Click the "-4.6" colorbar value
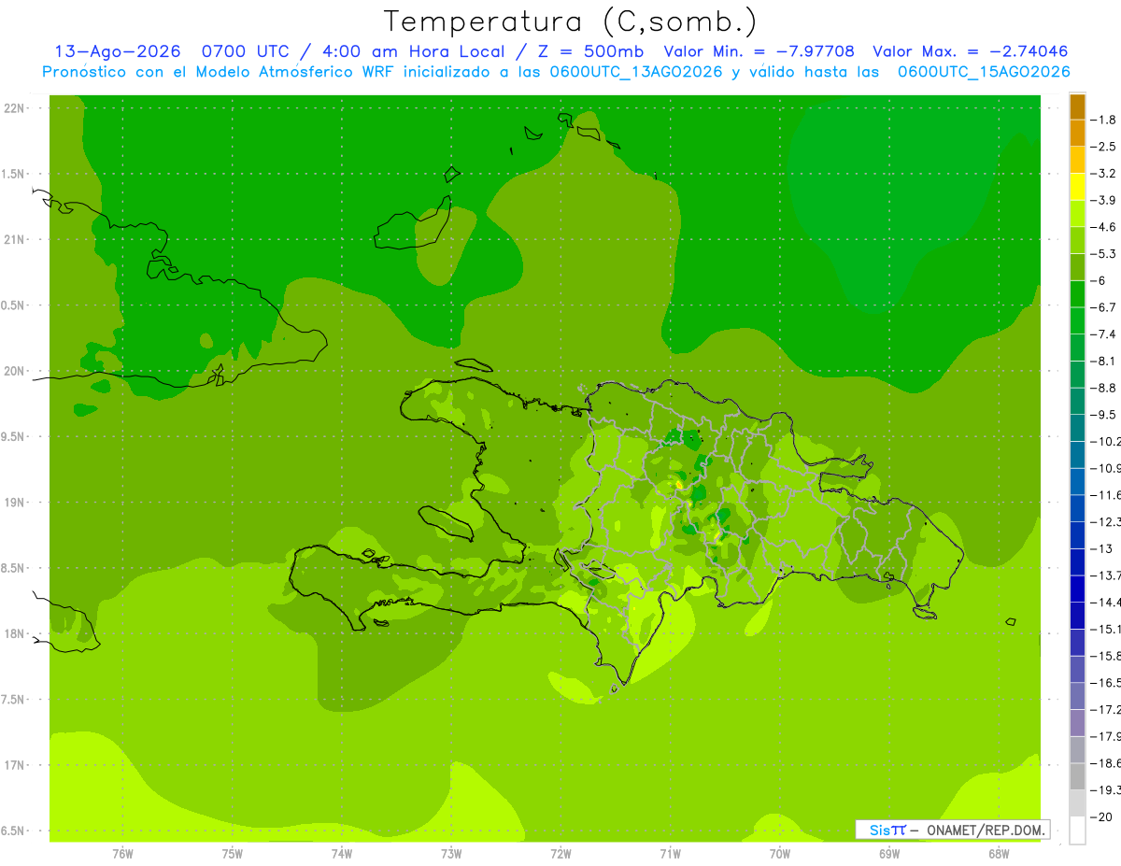 1104,227
